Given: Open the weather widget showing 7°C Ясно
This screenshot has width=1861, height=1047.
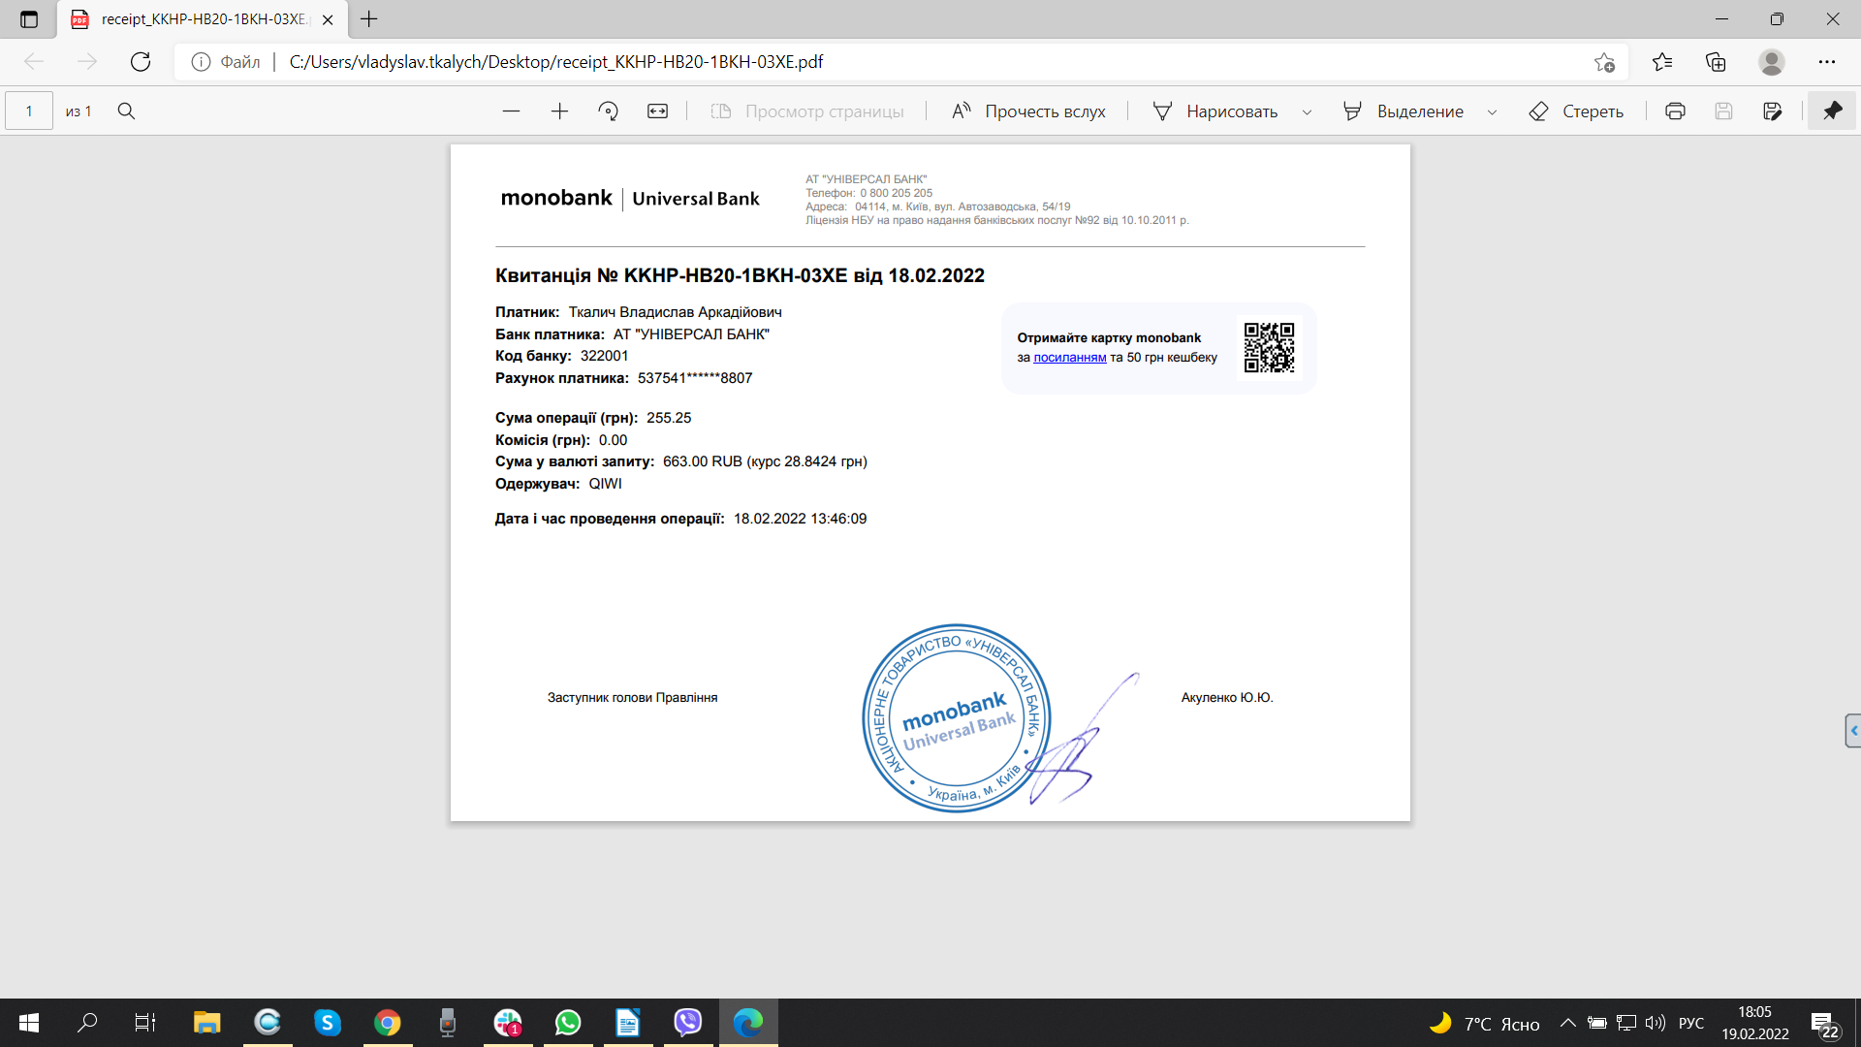Looking at the screenshot, I should click(x=1485, y=1024).
